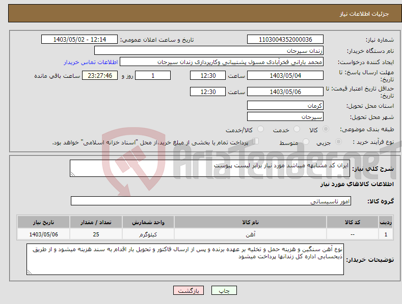Select the کالا radio button

[x=326, y=129]
